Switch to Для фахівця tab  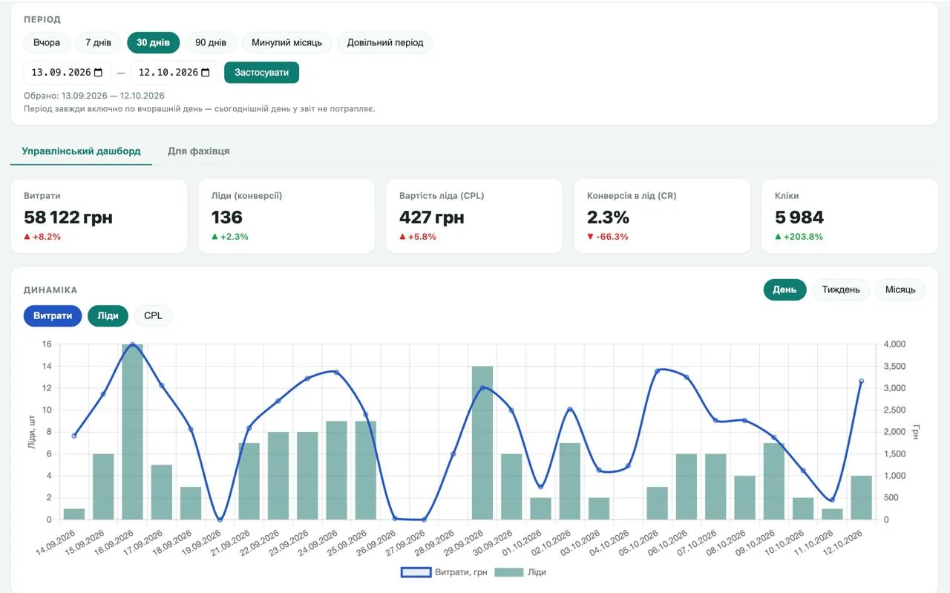coord(198,151)
